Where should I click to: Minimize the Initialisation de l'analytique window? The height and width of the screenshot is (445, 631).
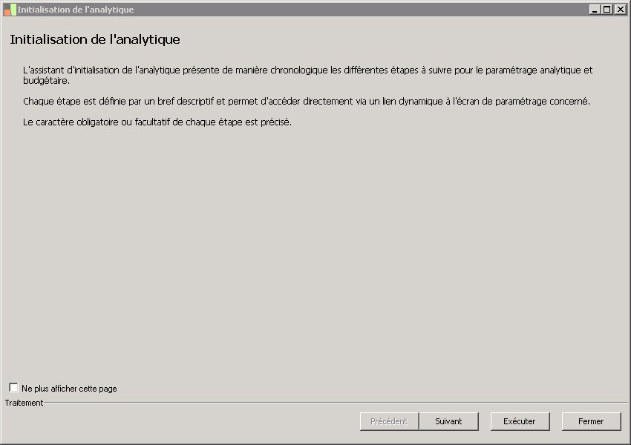tap(595, 10)
